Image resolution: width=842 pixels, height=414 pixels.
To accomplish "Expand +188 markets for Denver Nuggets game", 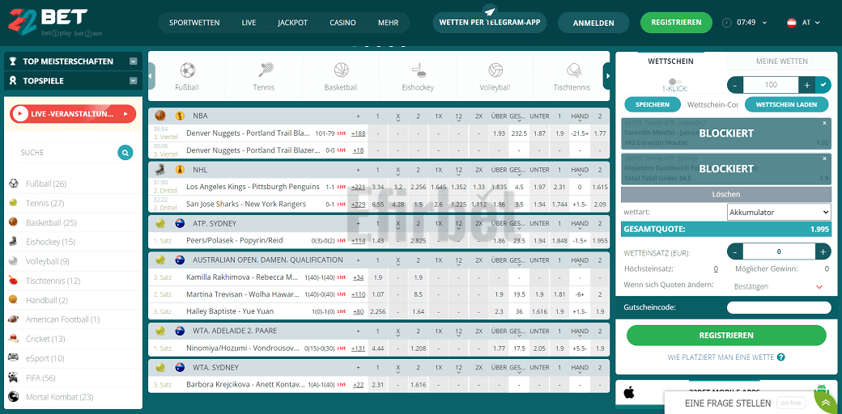I will pos(358,133).
